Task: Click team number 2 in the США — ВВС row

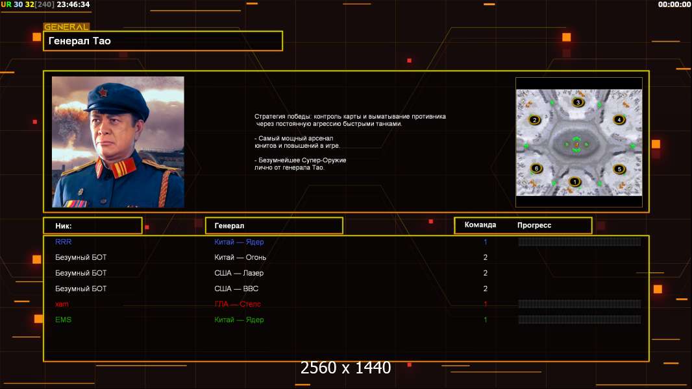Action: coord(485,289)
